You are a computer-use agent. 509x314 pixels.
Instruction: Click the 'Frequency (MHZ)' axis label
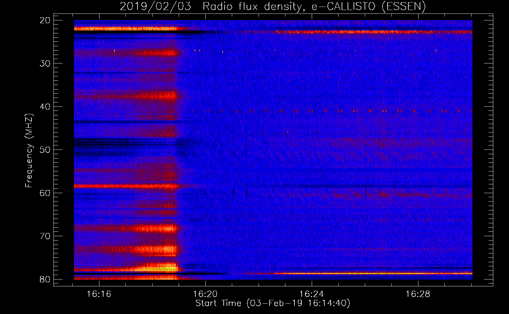[x=29, y=151]
